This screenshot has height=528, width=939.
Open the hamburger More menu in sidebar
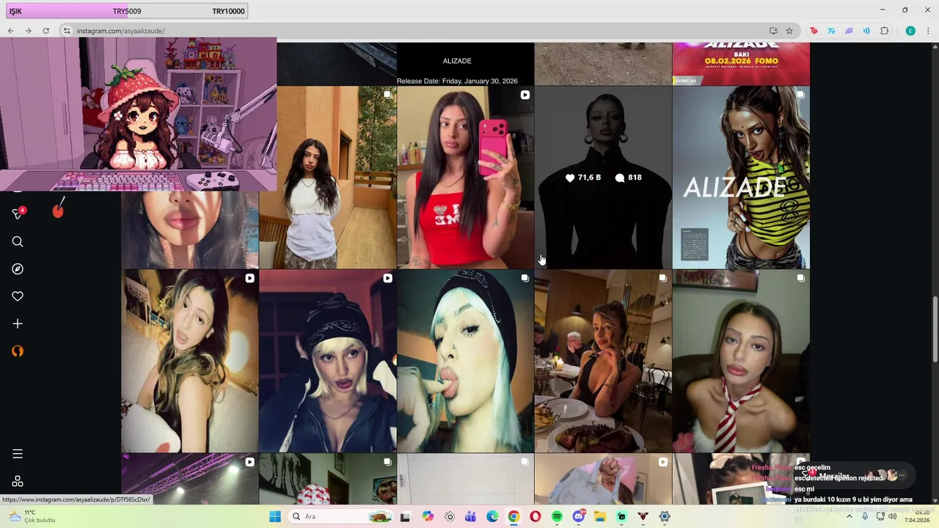coord(18,454)
